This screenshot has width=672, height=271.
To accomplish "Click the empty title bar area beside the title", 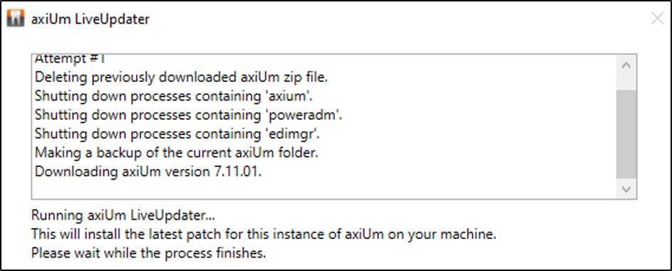I will tap(398, 19).
